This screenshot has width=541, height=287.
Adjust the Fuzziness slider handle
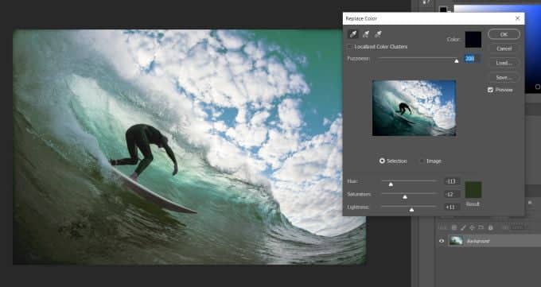[x=457, y=60]
